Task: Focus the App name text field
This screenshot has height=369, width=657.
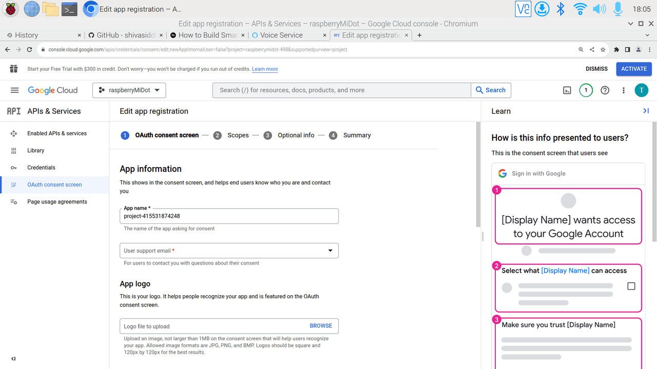Action: pyautogui.click(x=229, y=216)
